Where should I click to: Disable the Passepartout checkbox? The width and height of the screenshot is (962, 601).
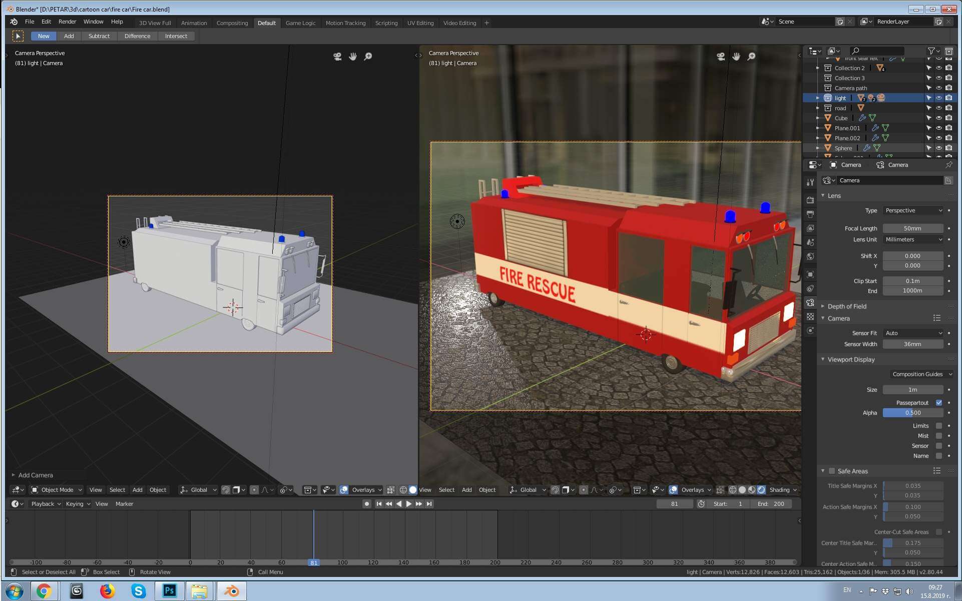coord(938,403)
